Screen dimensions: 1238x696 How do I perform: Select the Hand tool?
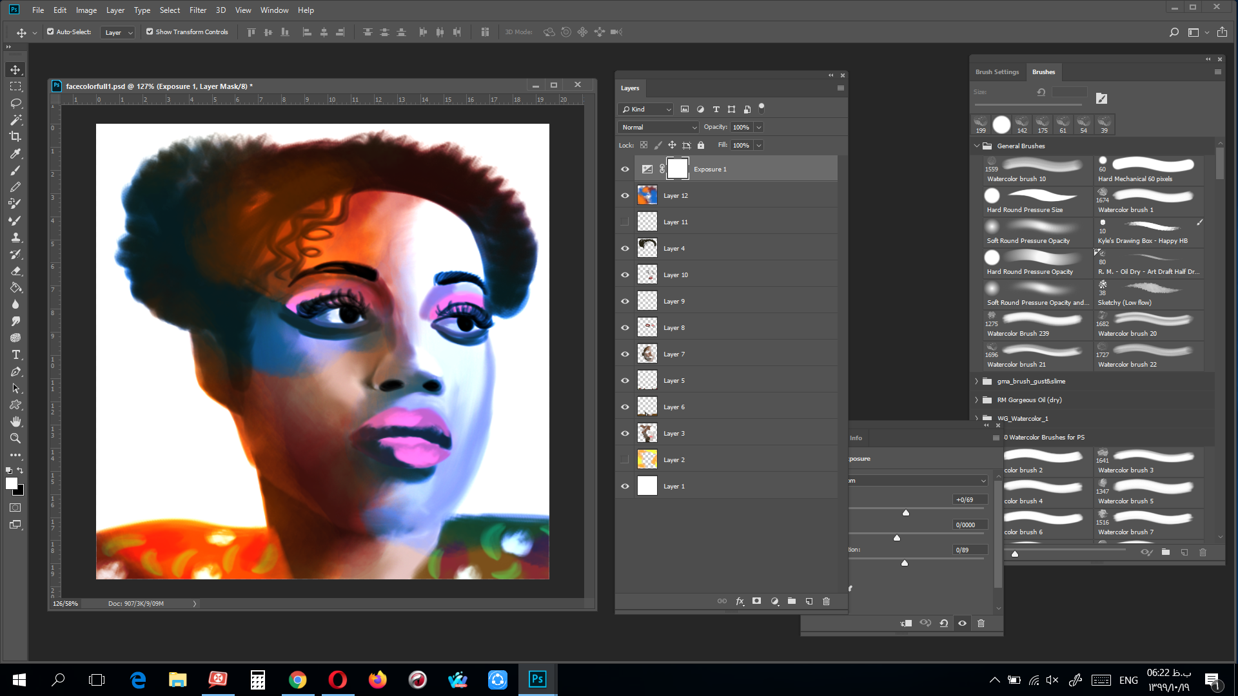(x=15, y=421)
